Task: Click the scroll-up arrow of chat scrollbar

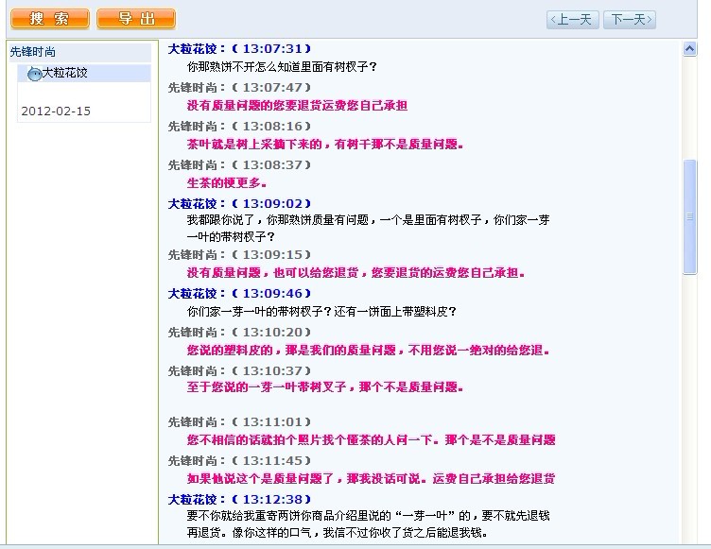Action: tap(690, 49)
